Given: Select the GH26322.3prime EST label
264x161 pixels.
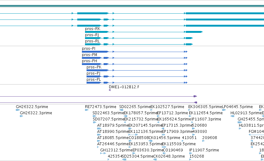Looking at the screenshot, I should pyautogui.click(x=36, y=113).
